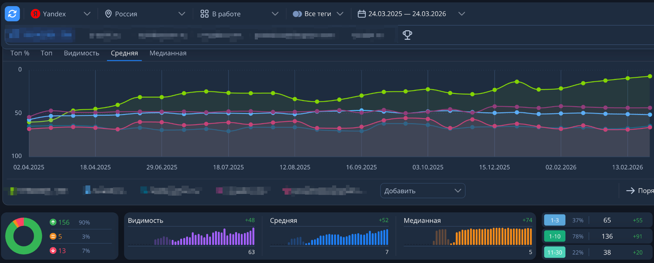654x263 pixels.
Task: Click the red down-arrow icon next to 13
Action: (x=53, y=250)
